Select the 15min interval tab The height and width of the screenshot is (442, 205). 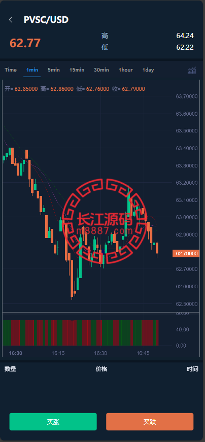(x=77, y=70)
